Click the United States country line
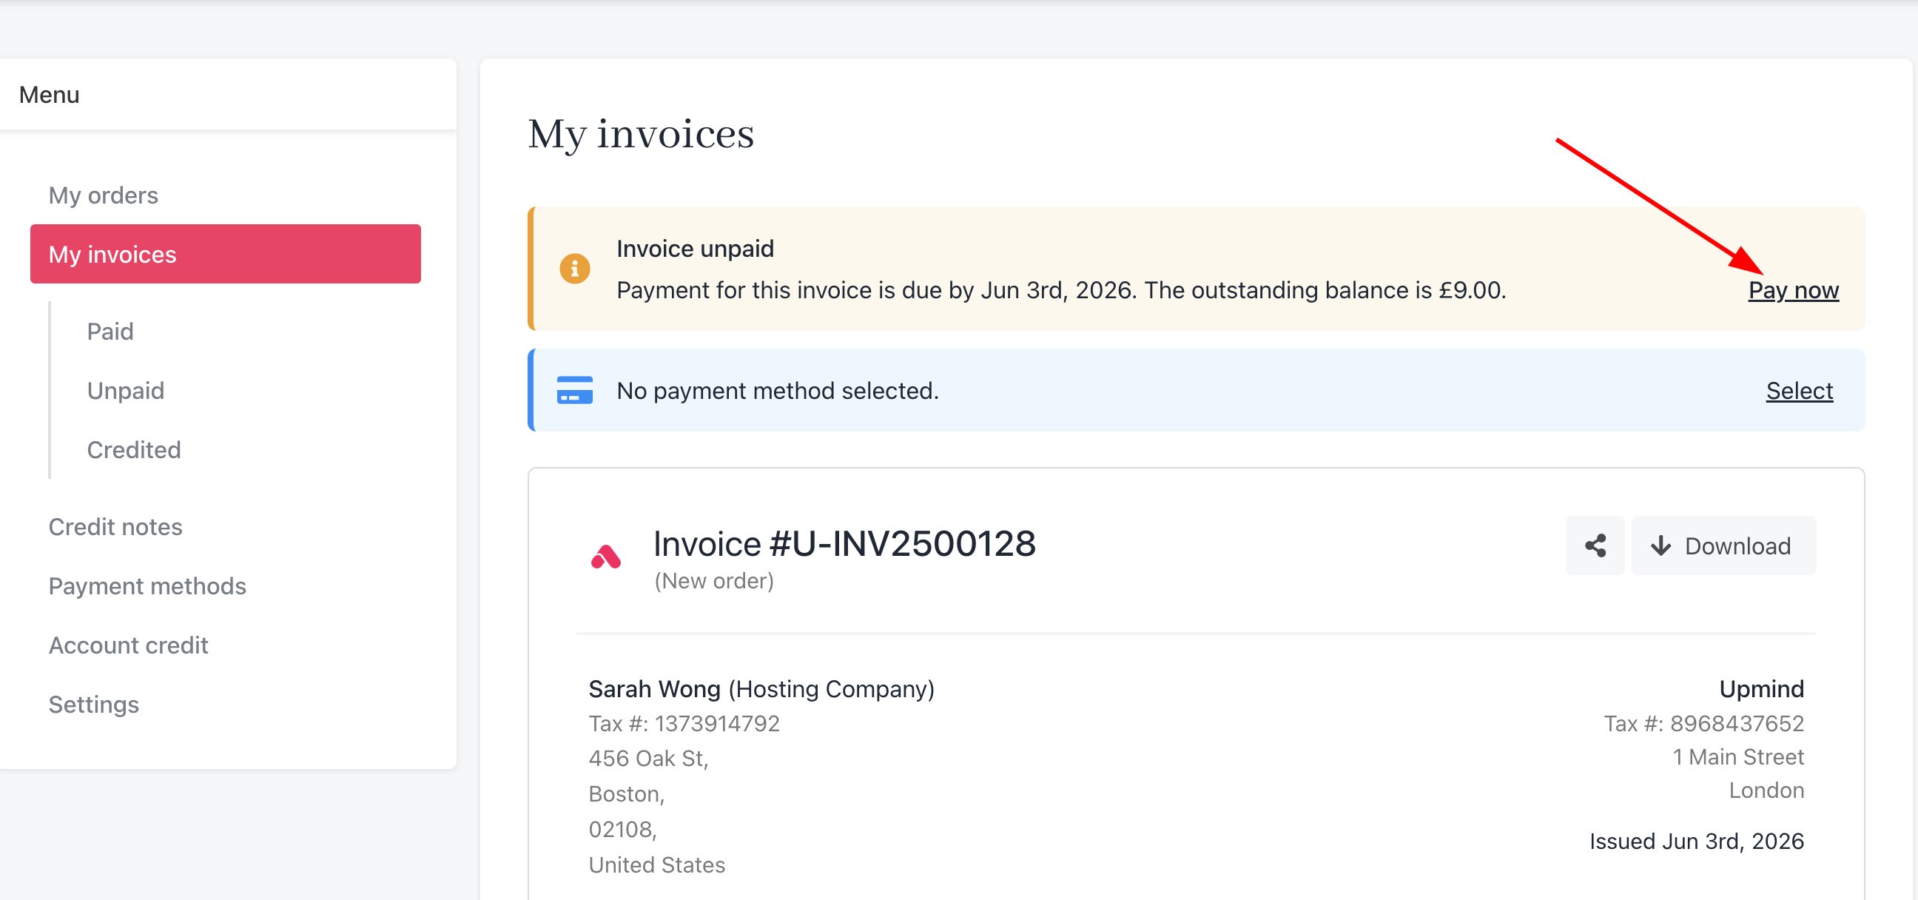This screenshot has height=900, width=1918. 656,865
